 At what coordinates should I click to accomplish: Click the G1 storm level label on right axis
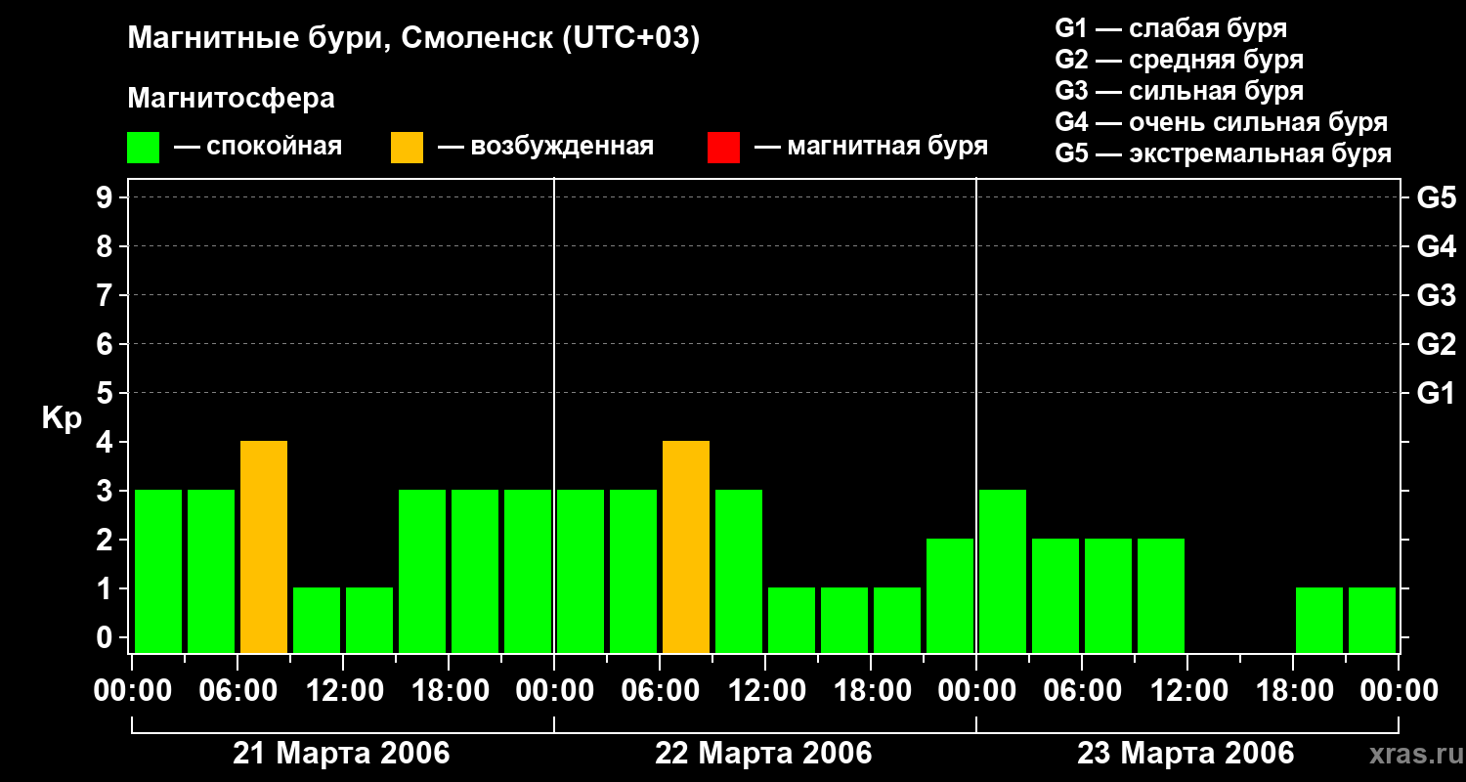coord(1436,393)
